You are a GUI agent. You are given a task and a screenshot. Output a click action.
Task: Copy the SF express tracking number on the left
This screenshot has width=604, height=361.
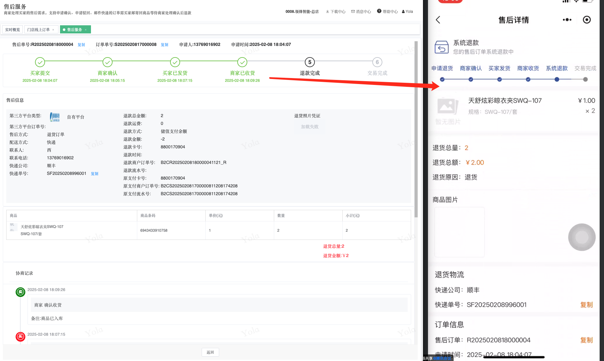tap(94, 174)
